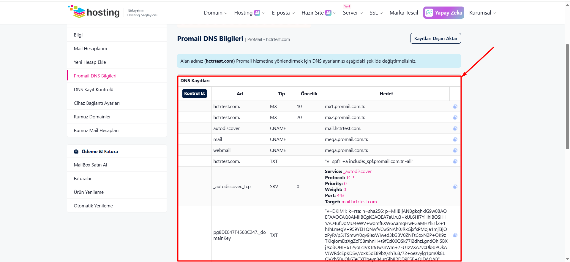Open the Domain dropdown menu
This screenshot has width=570, height=262.
(x=215, y=13)
